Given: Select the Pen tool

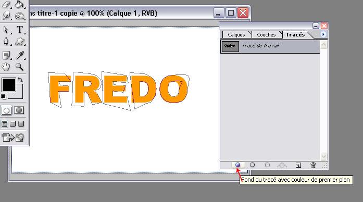Looking at the screenshot, I should (x=6, y=42).
